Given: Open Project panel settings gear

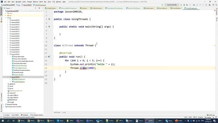Looking at the screenshot, I should [39, 8].
